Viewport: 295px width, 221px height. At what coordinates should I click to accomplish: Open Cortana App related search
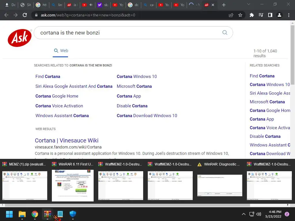tap(129, 96)
